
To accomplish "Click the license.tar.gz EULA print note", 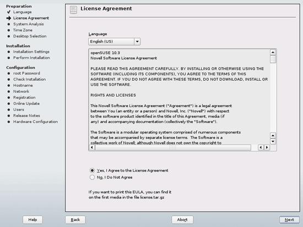I will coord(130,195).
